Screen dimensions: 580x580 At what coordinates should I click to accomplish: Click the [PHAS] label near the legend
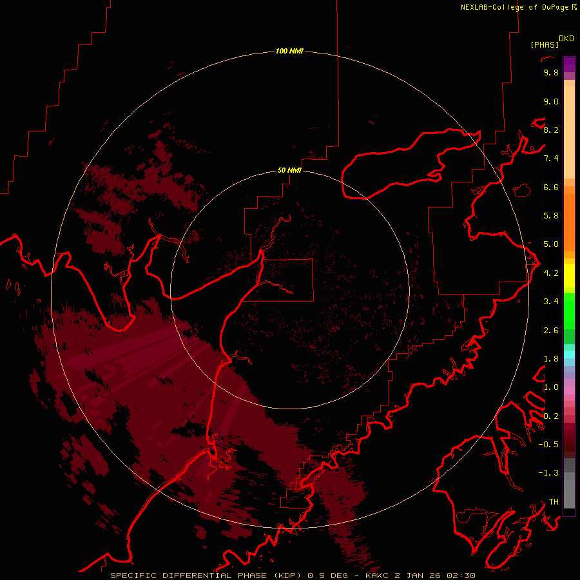(545, 45)
